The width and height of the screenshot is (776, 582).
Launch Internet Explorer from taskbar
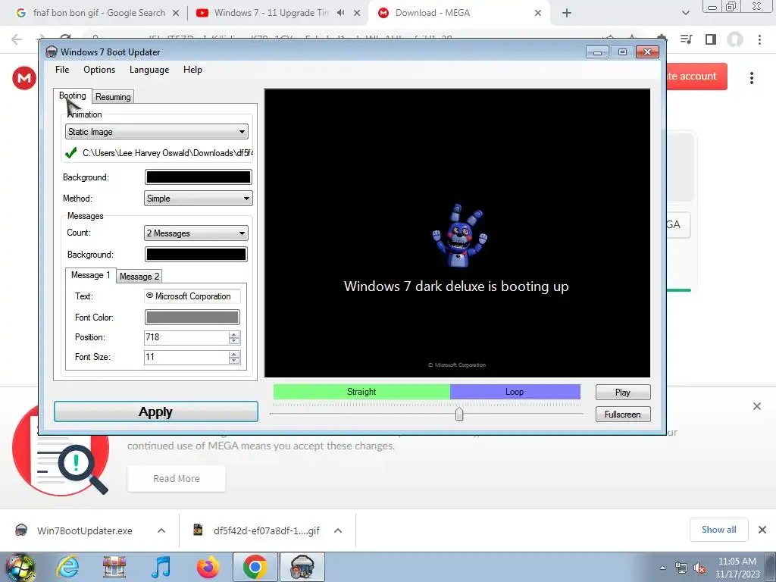[67, 567]
